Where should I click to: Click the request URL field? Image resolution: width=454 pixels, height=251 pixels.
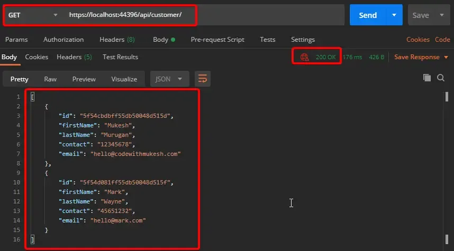(x=204, y=15)
